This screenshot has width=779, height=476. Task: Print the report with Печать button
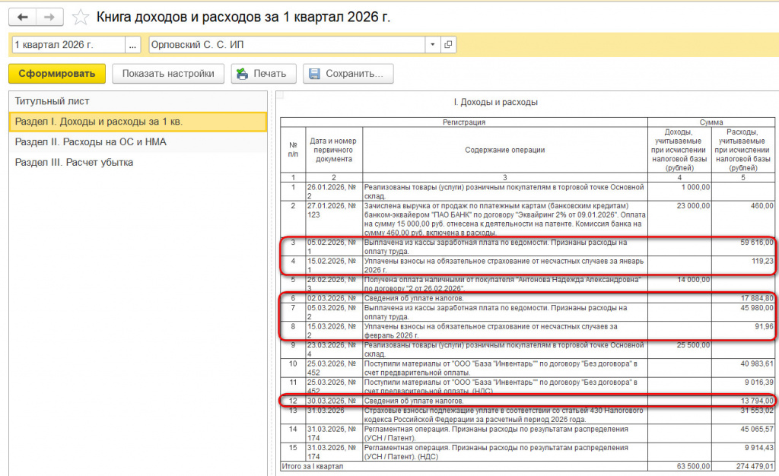click(x=263, y=74)
